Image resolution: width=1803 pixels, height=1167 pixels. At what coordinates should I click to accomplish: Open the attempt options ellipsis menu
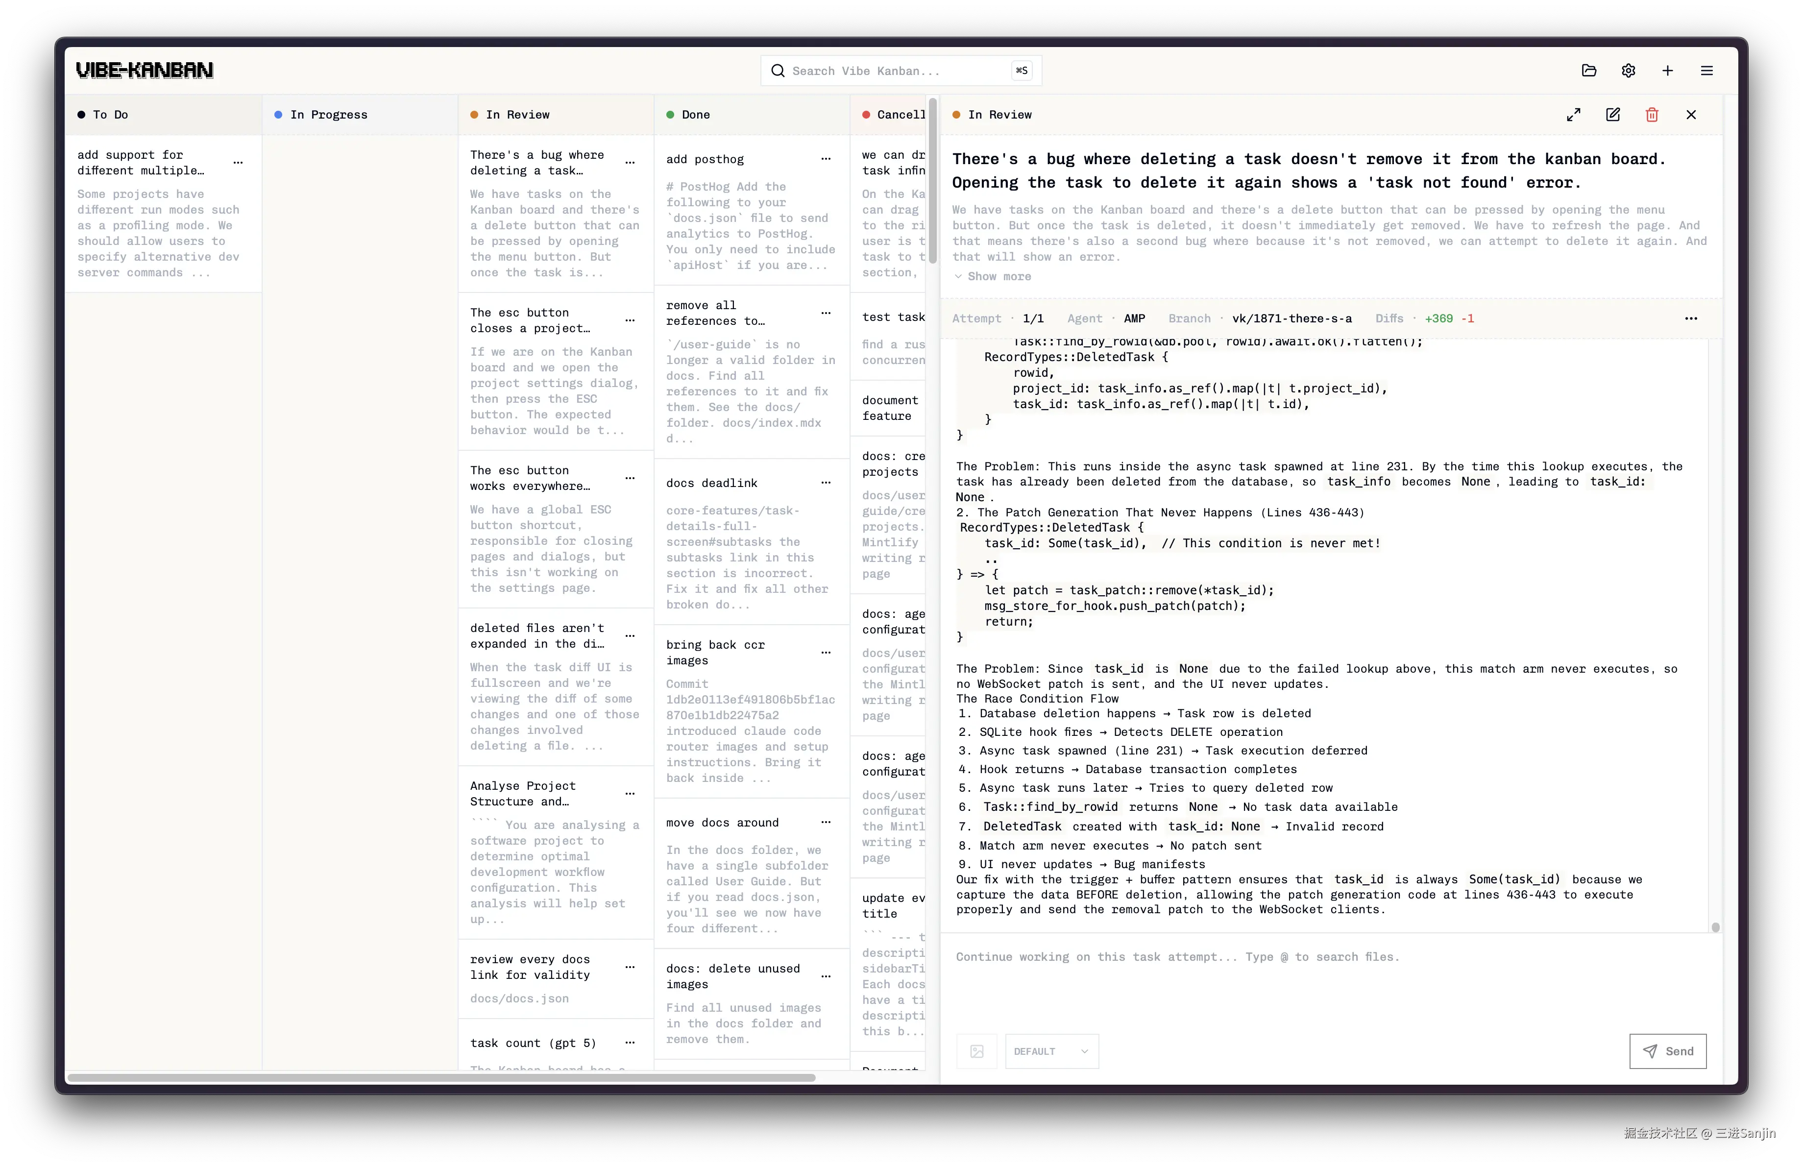click(1691, 318)
